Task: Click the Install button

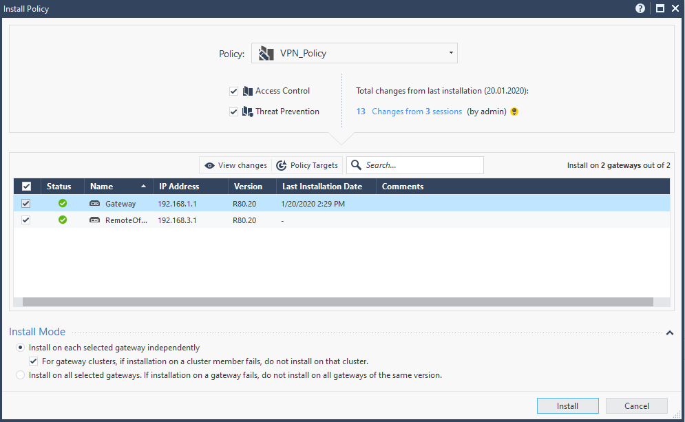Action: pos(567,406)
